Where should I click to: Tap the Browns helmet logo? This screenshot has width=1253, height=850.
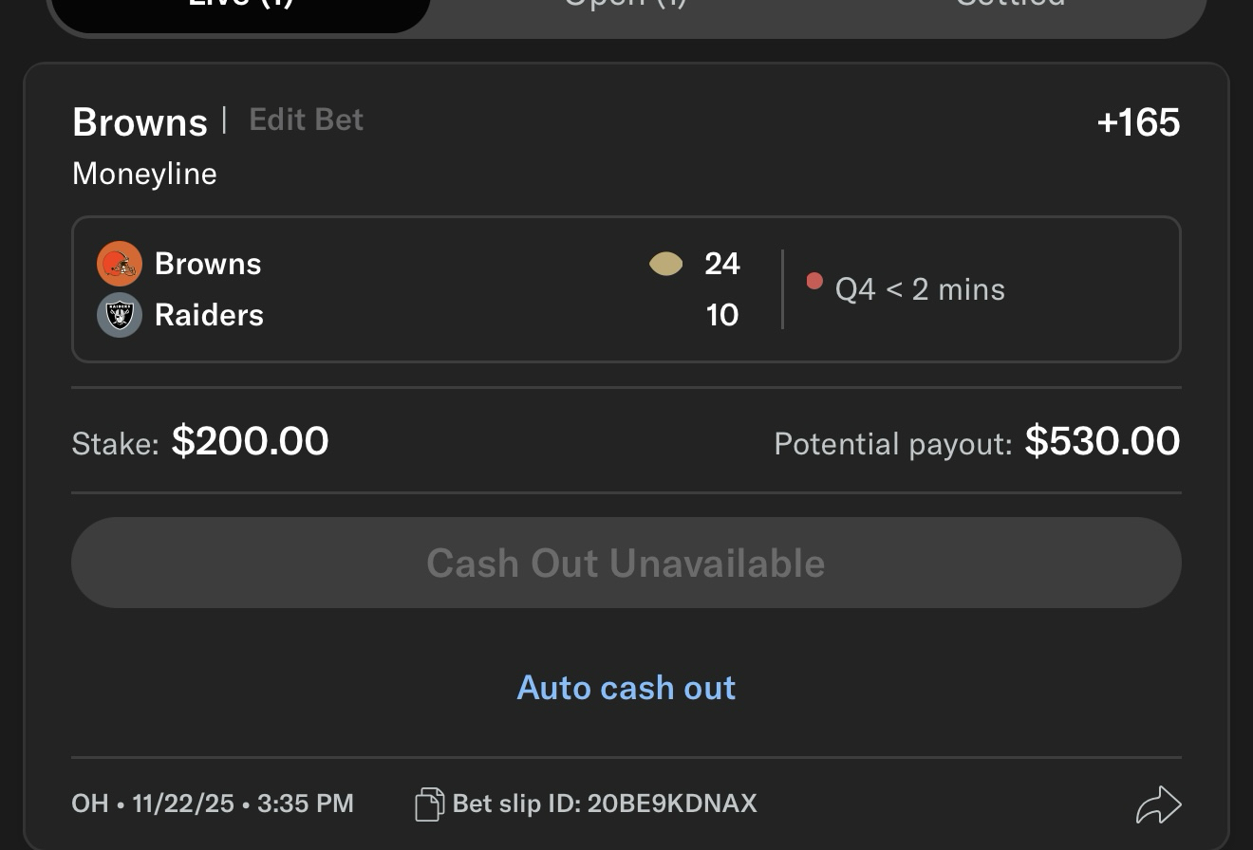(x=120, y=264)
